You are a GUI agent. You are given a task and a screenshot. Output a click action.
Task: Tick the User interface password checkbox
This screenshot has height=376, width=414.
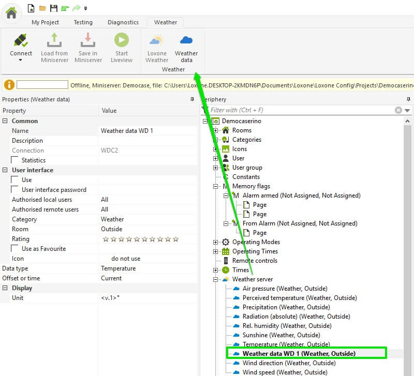pyautogui.click(x=15, y=190)
